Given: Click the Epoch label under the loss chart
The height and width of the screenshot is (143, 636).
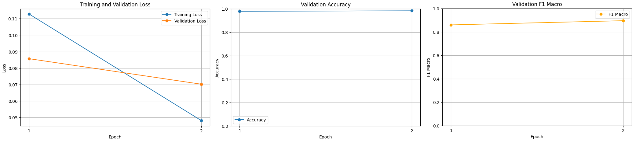Looking at the screenshot, I should click(x=115, y=137).
